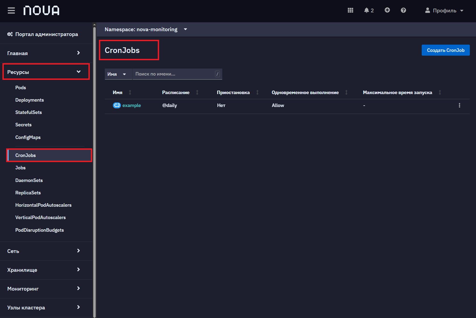The image size is (476, 318).
Task: Select CronJobs in sidebar
Action: click(x=49, y=155)
